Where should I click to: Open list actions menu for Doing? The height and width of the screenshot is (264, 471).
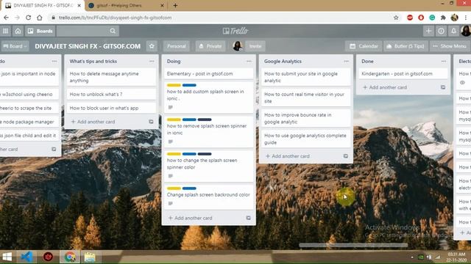pyautogui.click(x=249, y=61)
